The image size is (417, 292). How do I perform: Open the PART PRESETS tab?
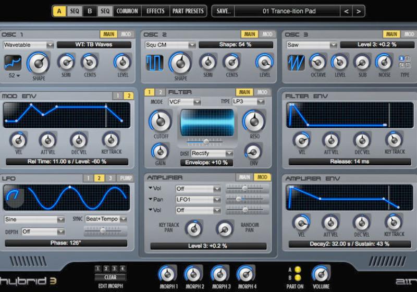tap(188, 11)
